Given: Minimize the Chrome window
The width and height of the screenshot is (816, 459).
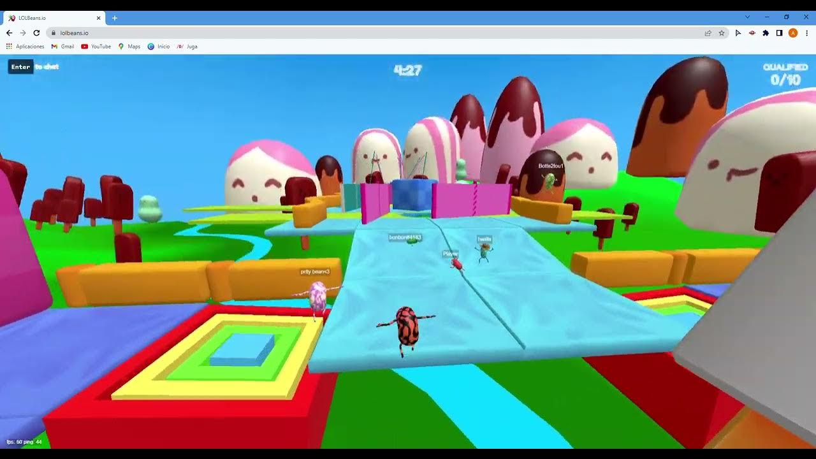Looking at the screenshot, I should coord(767,17).
